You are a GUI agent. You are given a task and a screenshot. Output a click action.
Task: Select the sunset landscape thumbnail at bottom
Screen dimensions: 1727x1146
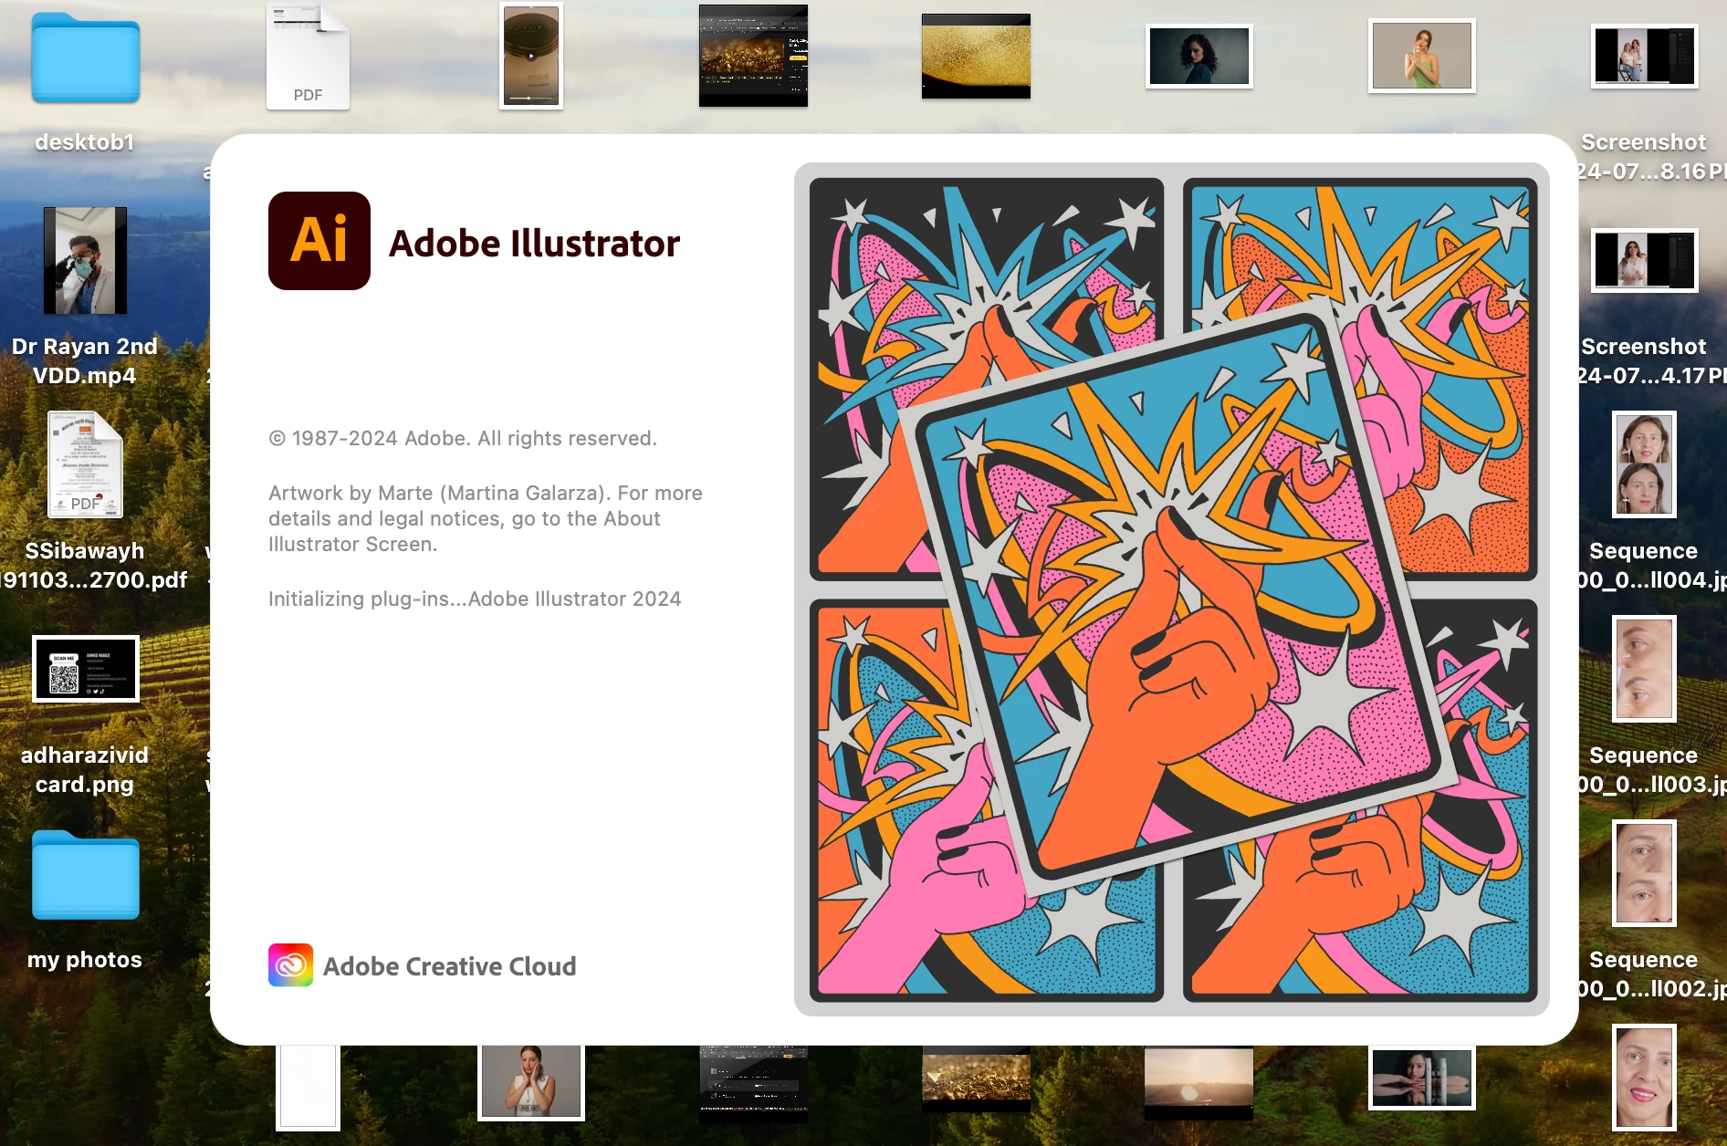[x=1198, y=1082]
